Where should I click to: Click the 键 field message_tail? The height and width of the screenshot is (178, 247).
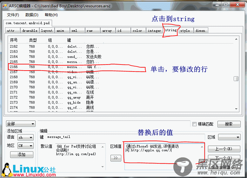[125, 137]
